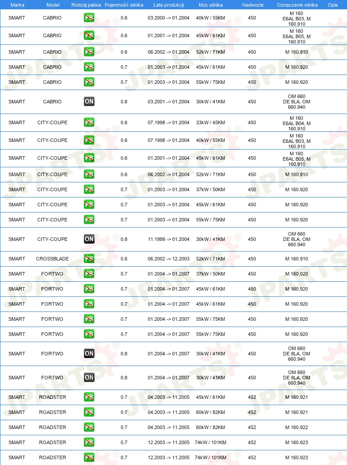This screenshot has width=347, height=465.
Task: Click date 04.2003 -> 11.2005 in M 160.922 row
Action: coord(169,427)
